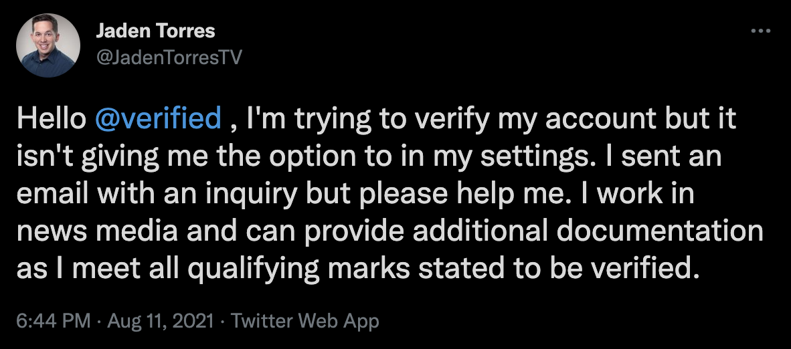Open the Jaden Torres display name link
791x349 pixels.
156,31
